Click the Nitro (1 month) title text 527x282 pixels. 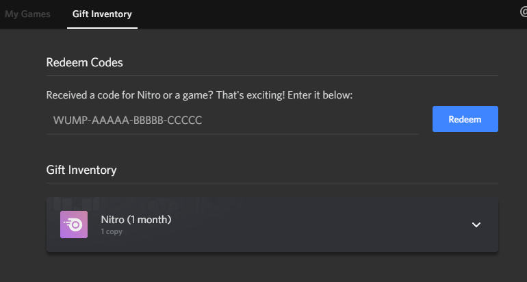[x=136, y=220]
